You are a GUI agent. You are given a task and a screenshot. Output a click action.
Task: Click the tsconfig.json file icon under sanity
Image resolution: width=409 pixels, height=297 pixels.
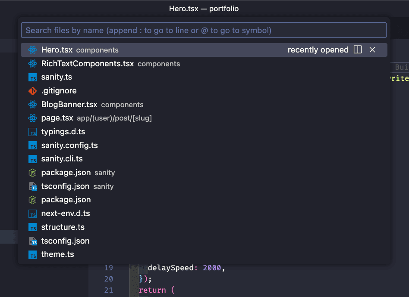[x=32, y=186]
